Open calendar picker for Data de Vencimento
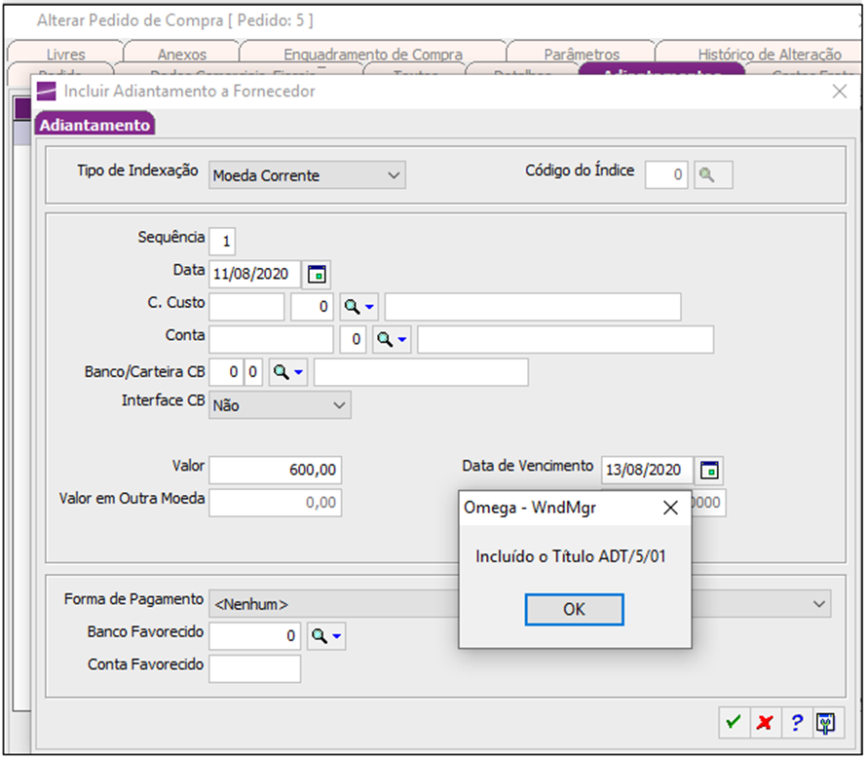867x758 pixels. (x=709, y=470)
